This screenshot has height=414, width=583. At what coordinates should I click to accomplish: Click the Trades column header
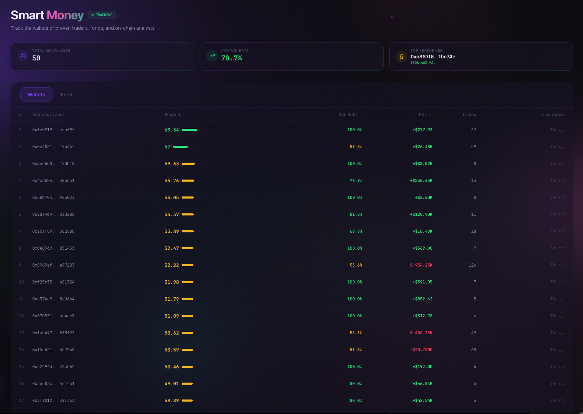click(x=470, y=114)
